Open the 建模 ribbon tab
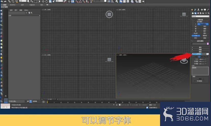 point(5,5)
